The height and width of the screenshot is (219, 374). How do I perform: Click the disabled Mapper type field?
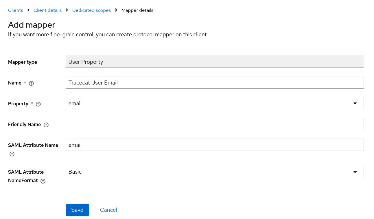coord(214,62)
